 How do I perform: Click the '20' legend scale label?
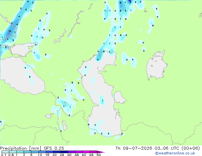54,155
